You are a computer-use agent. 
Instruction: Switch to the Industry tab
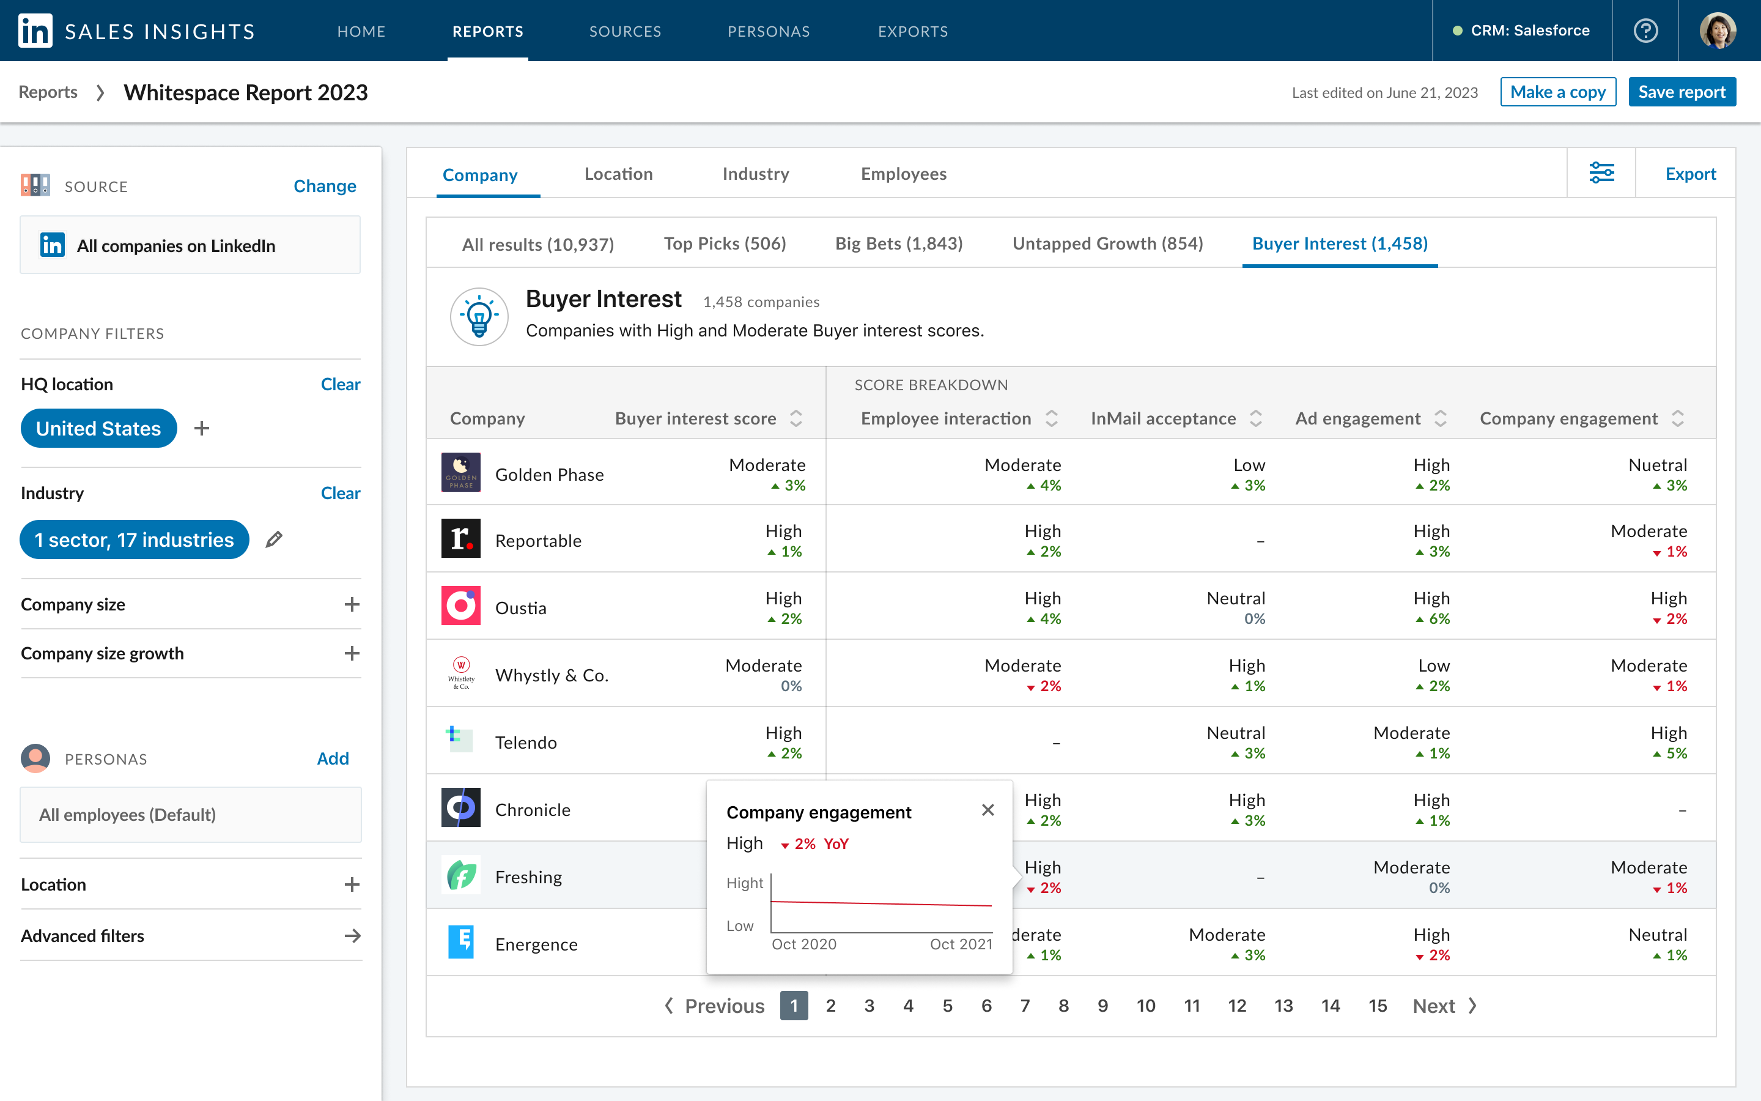coord(755,174)
